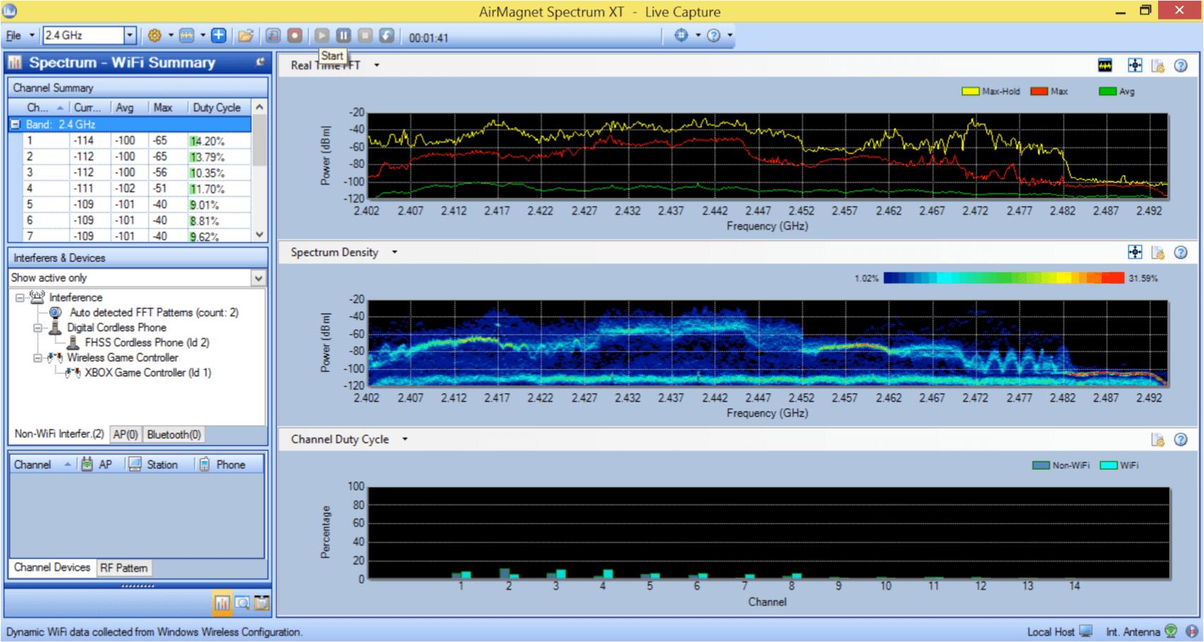
Task: Open the Show active only dropdown
Action: (x=258, y=278)
